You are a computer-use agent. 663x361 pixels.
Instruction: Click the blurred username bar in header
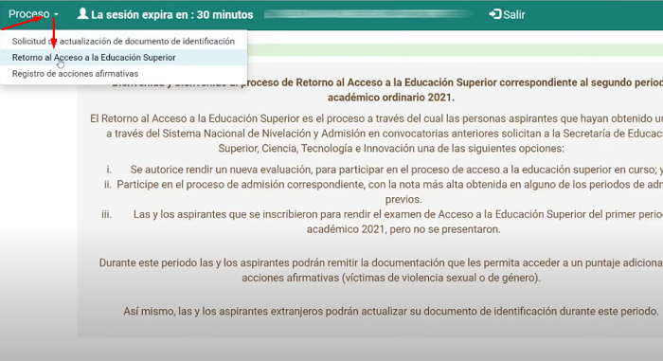pyautogui.click(x=367, y=15)
